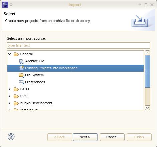Expand the Plug-in Development category
Image resolution: width=157 pixels, height=147 pixels.
coord(10,103)
